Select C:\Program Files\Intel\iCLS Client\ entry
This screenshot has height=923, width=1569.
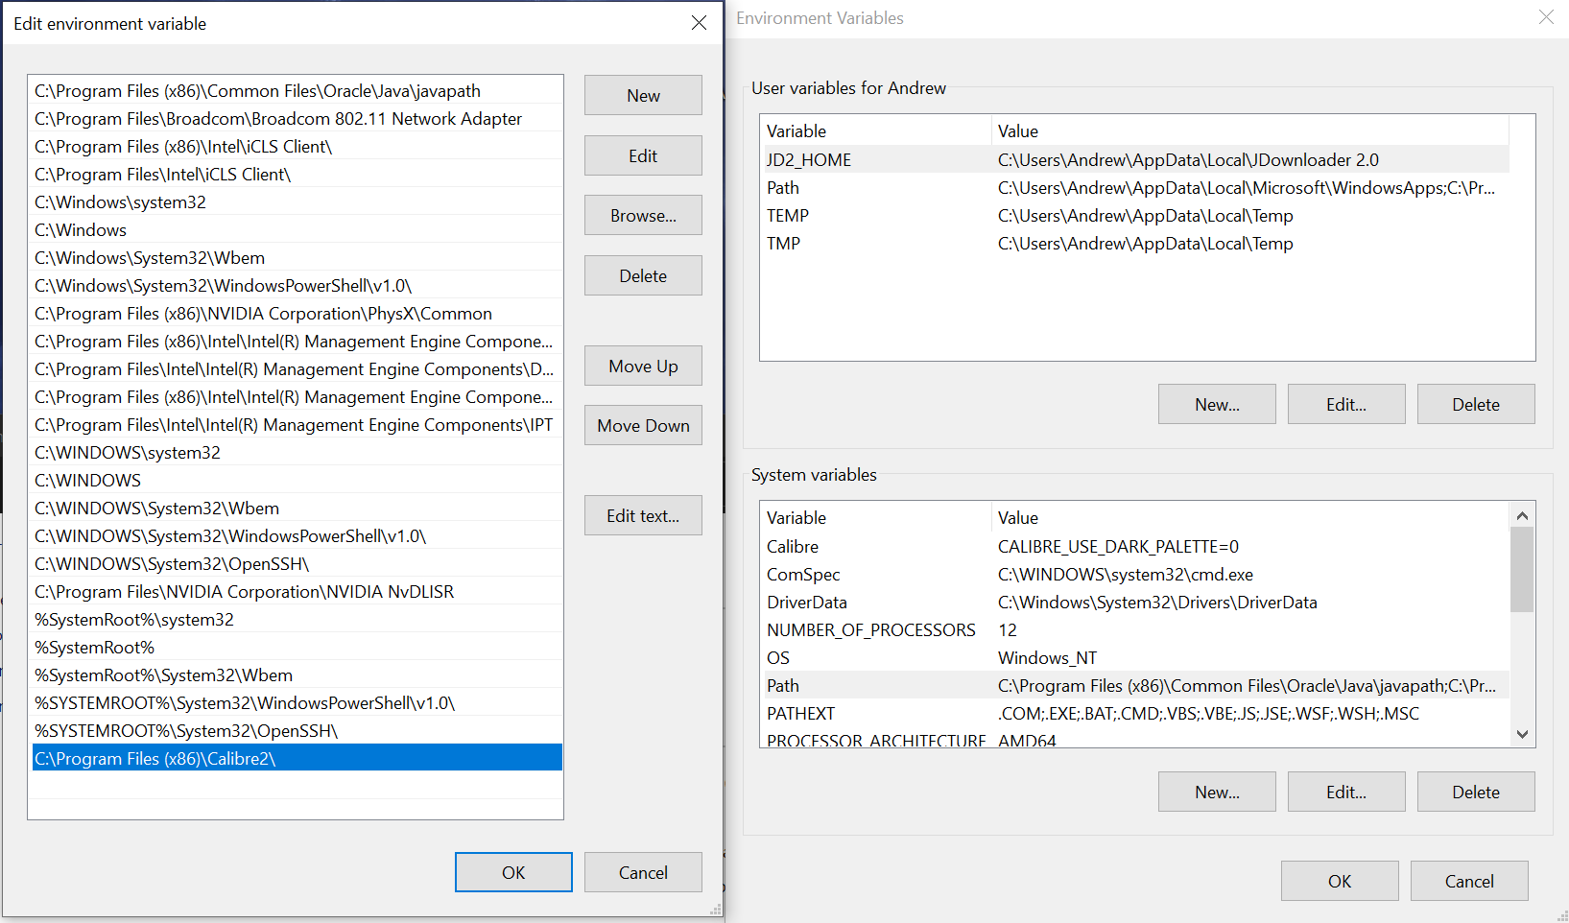297,174
